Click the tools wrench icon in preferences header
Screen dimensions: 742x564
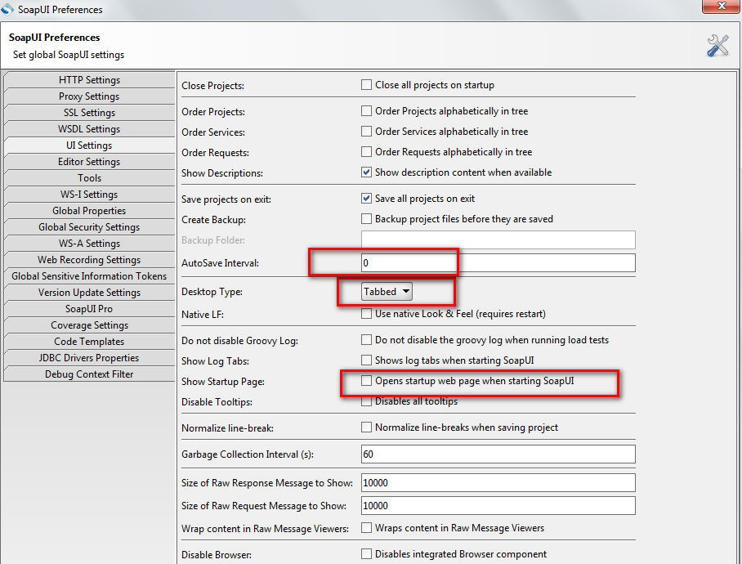click(x=717, y=46)
